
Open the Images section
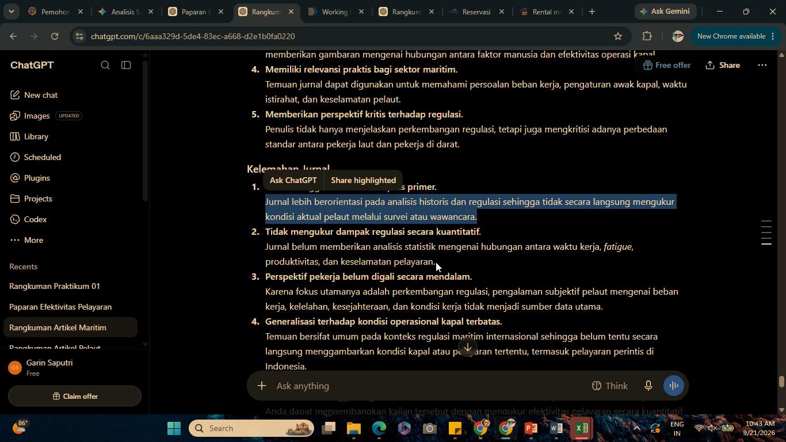37,116
